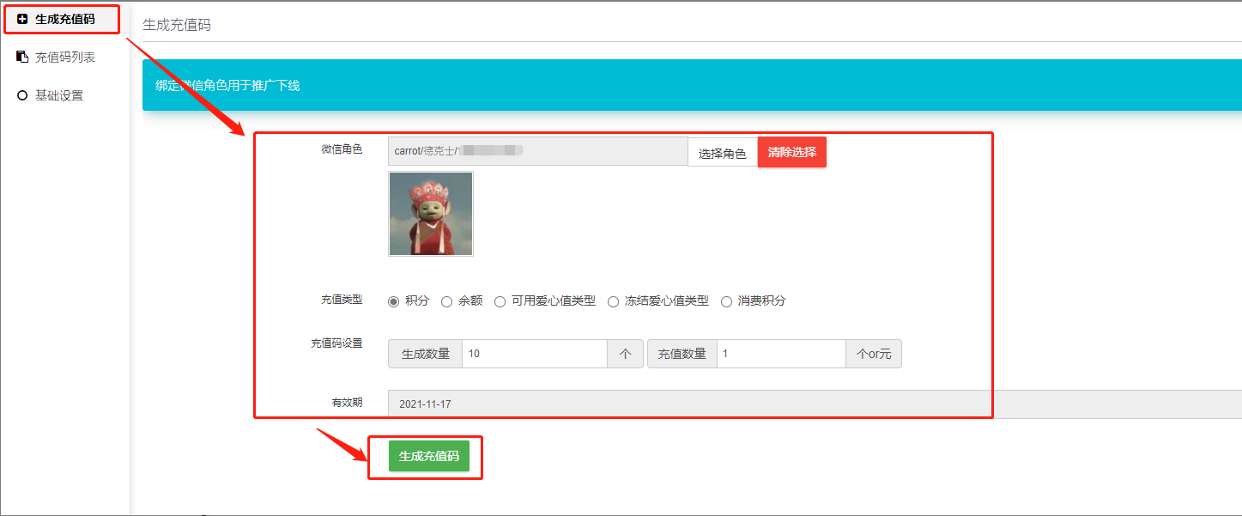Image resolution: width=1242 pixels, height=516 pixels.
Task: Click the circle icon beside 基础设置
Action: (22, 95)
